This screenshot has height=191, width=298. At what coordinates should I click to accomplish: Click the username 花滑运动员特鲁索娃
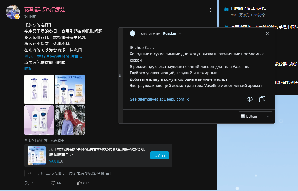[45, 10]
